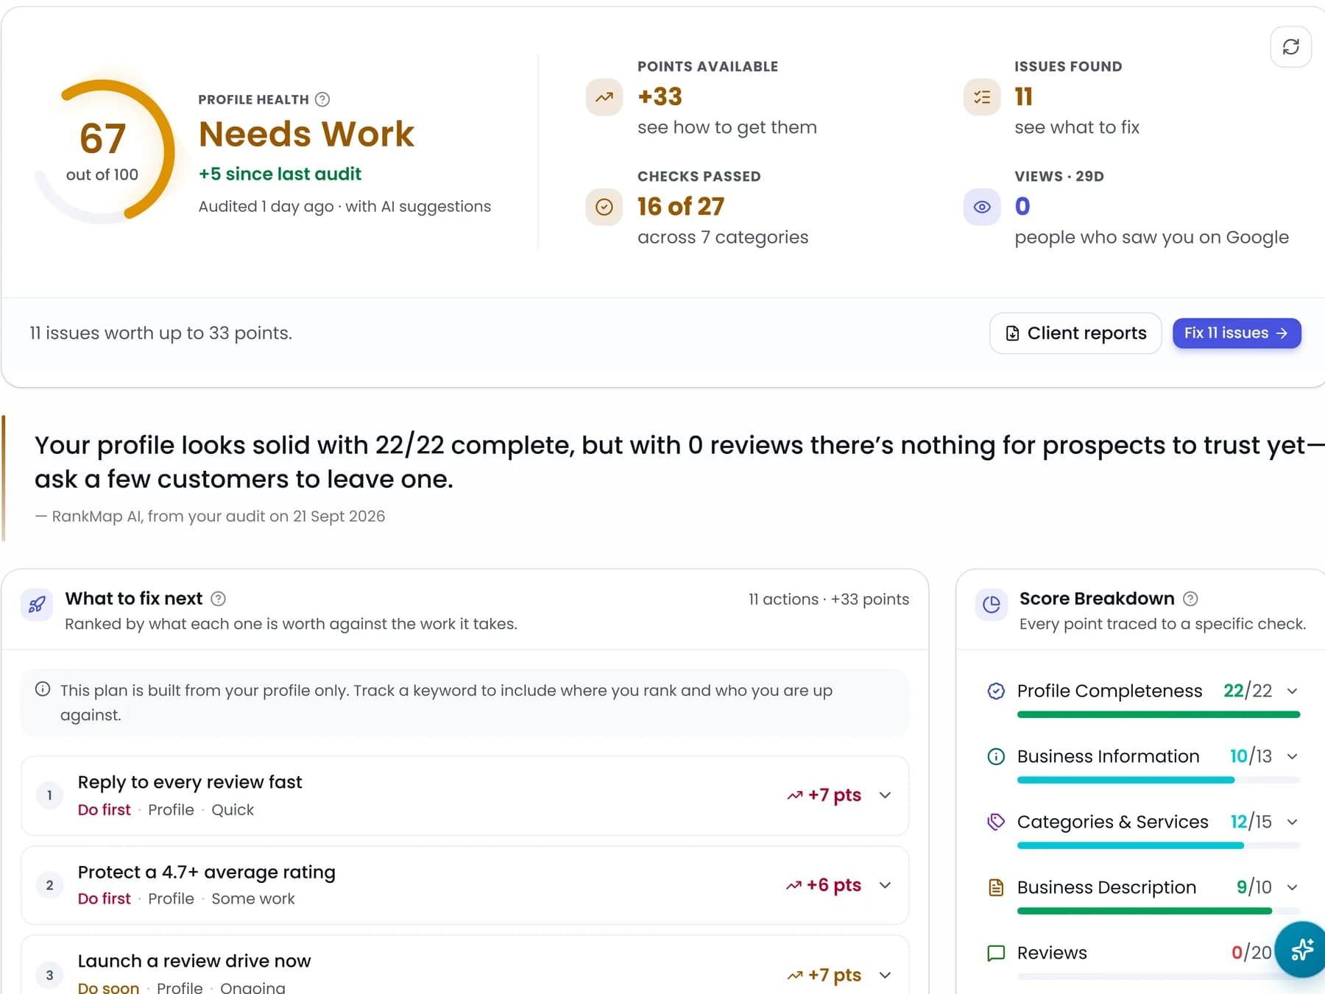Viewport: 1325px width, 994px height.
Task: Click the +6 pts label on Protect a 4.7+ rating
Action: (x=824, y=885)
